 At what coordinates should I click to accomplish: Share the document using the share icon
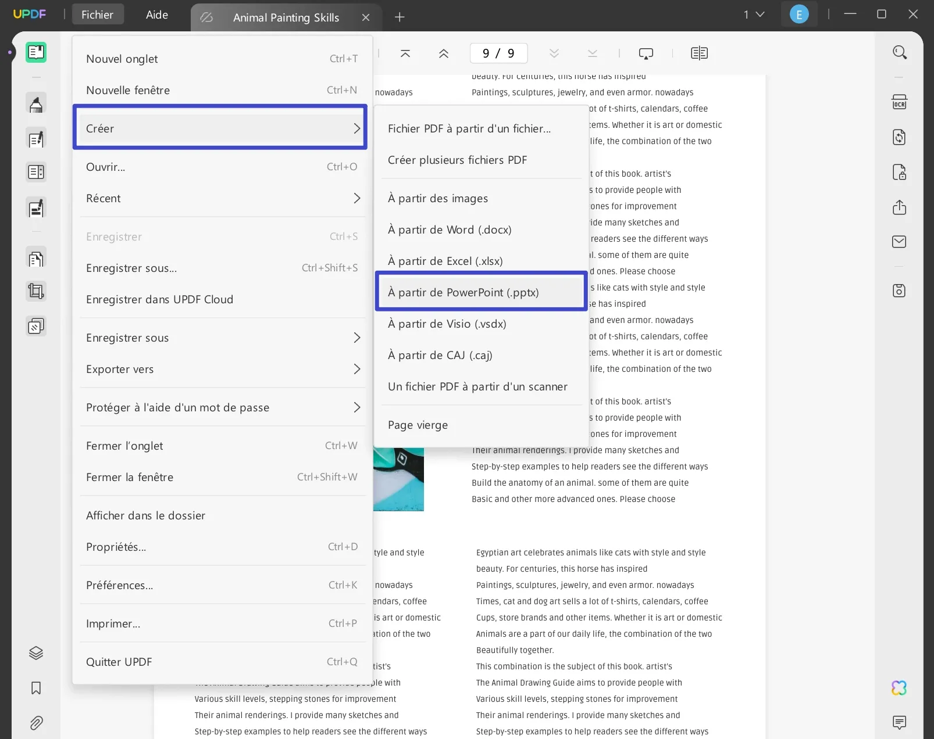[899, 207]
